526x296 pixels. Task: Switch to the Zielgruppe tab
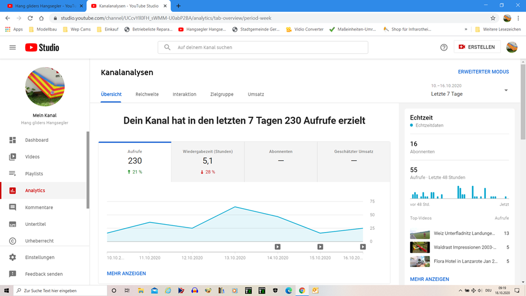(x=222, y=95)
